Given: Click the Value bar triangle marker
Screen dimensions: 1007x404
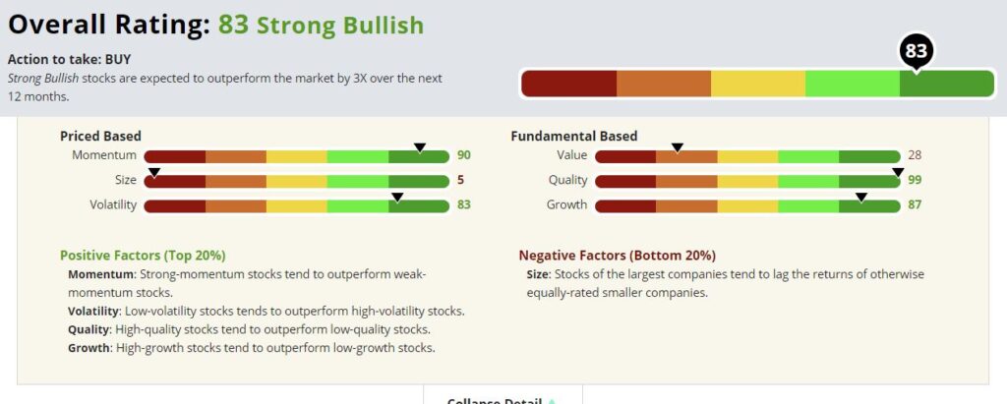Looking at the screenshot, I should point(677,148).
